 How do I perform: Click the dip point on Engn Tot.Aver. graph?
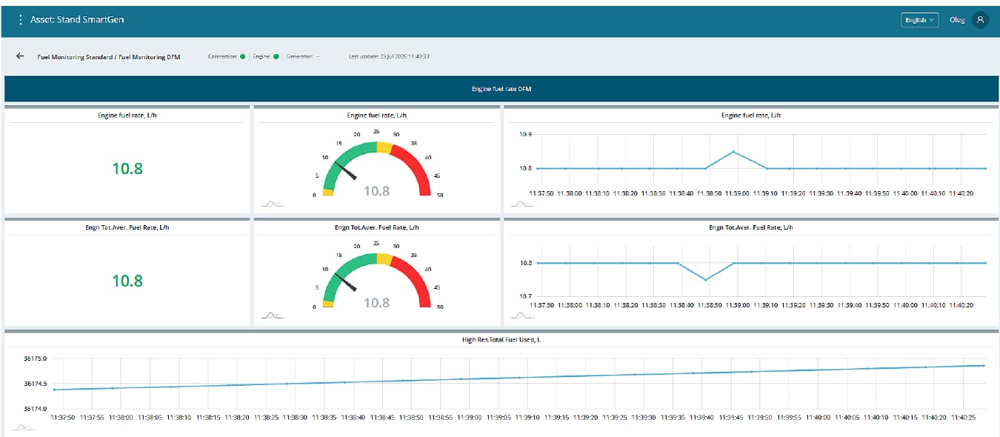click(x=705, y=279)
